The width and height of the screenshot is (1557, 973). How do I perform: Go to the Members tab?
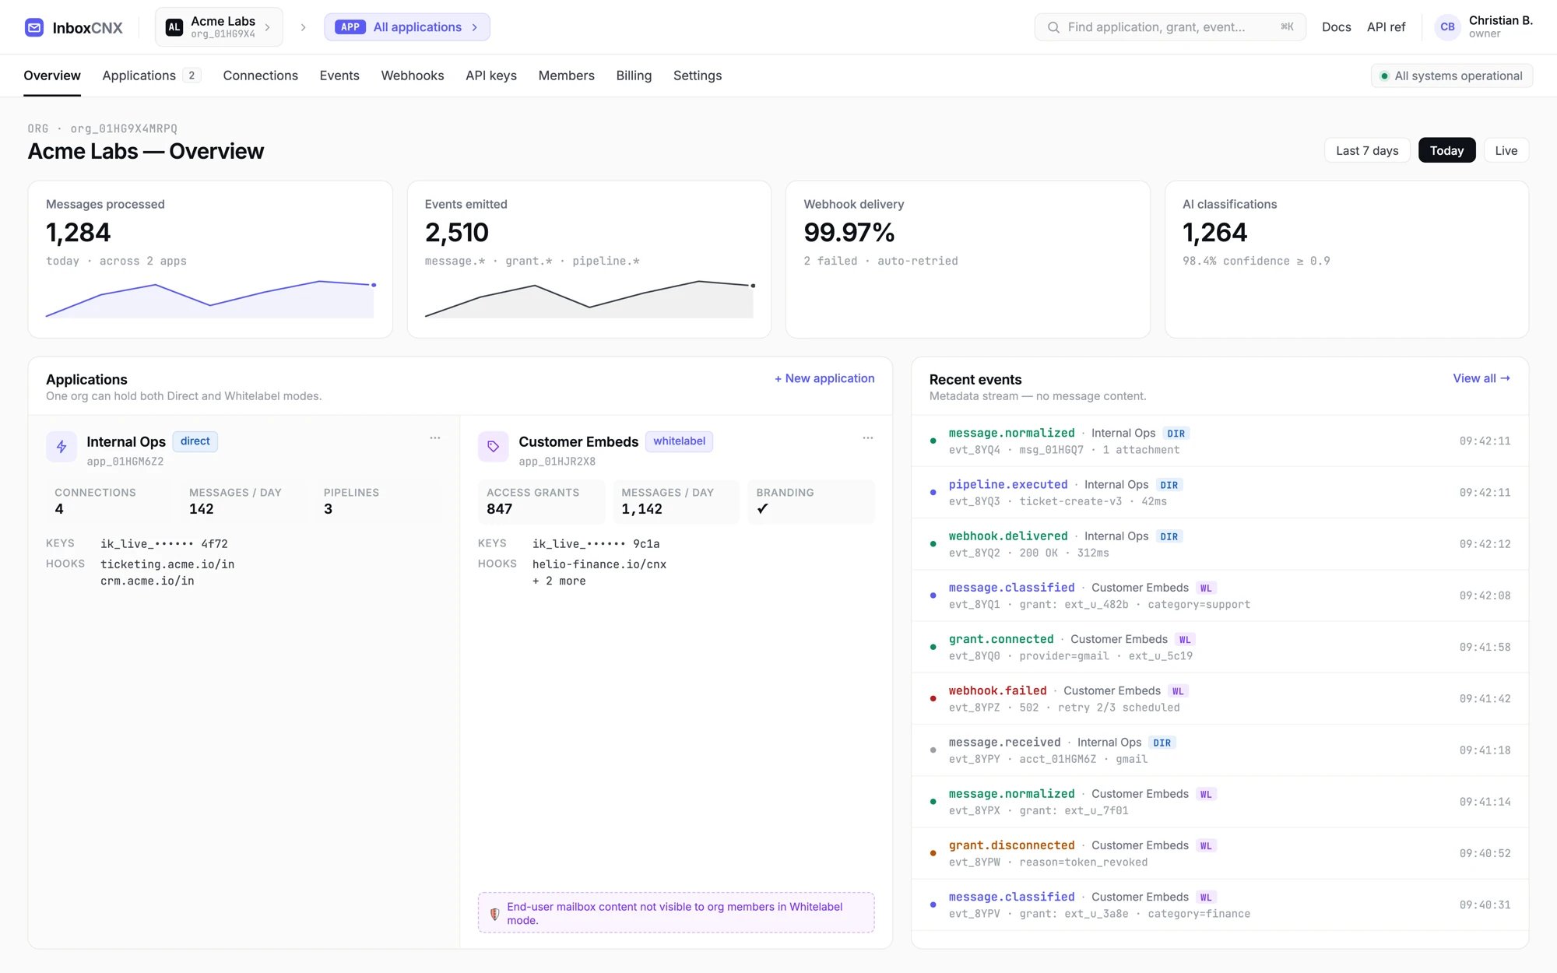coord(566,76)
